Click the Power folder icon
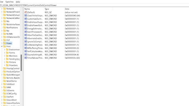 (5, 43)
